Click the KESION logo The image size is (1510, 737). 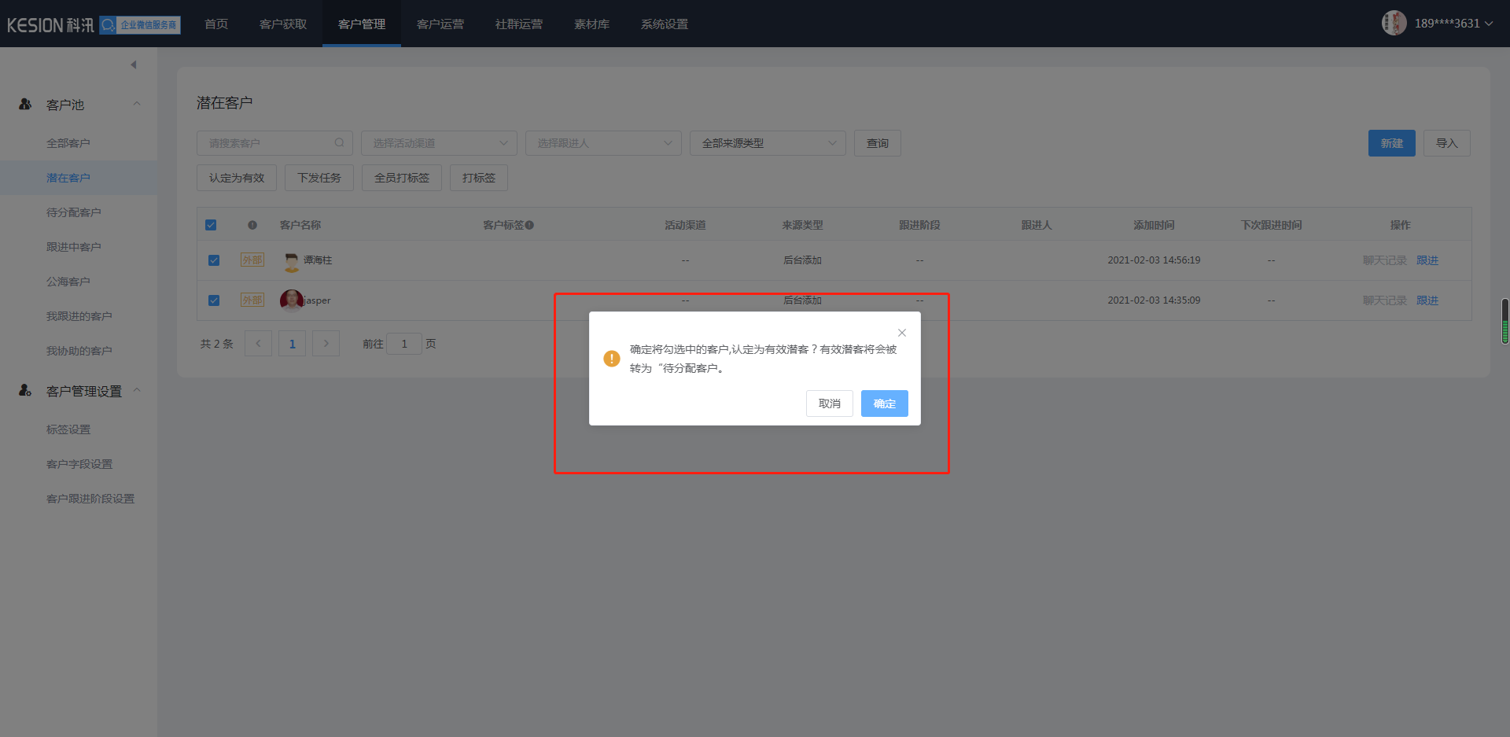coord(50,25)
